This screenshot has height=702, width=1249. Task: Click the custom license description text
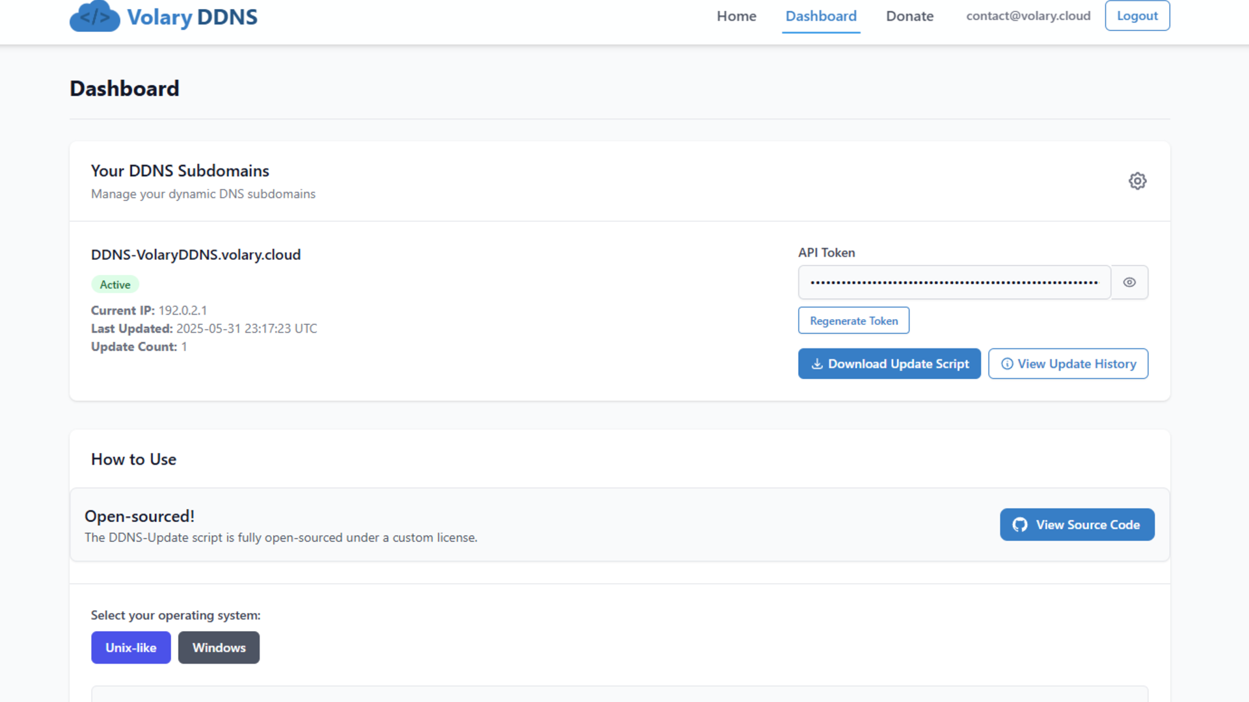281,538
